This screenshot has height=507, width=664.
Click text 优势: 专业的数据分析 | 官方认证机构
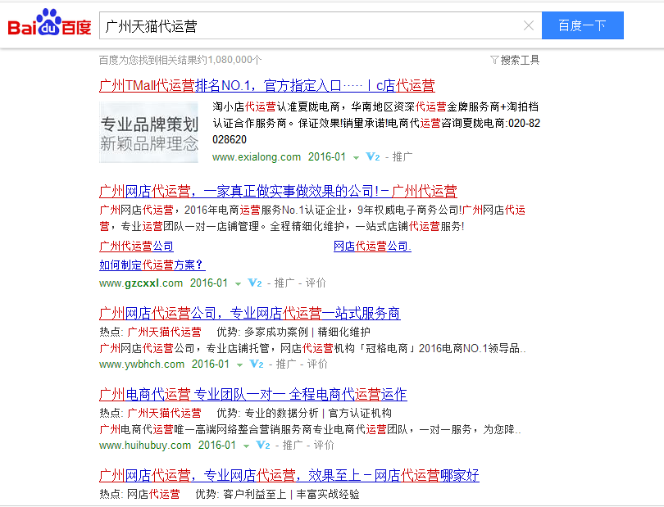[x=304, y=414]
